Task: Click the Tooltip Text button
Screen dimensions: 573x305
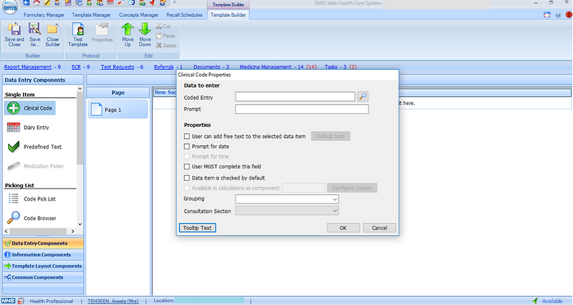Action: point(198,228)
